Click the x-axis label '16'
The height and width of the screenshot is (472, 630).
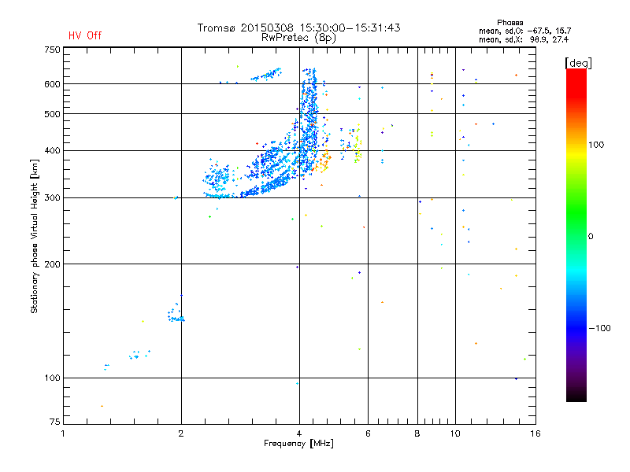click(x=535, y=433)
